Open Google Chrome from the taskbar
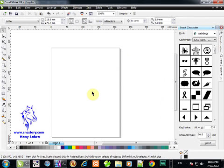 point(152,164)
